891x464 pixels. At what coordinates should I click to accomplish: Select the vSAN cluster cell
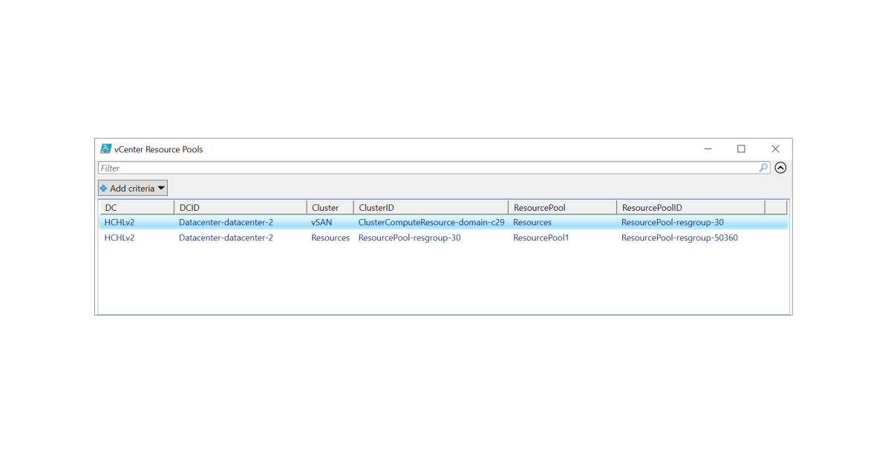click(322, 222)
